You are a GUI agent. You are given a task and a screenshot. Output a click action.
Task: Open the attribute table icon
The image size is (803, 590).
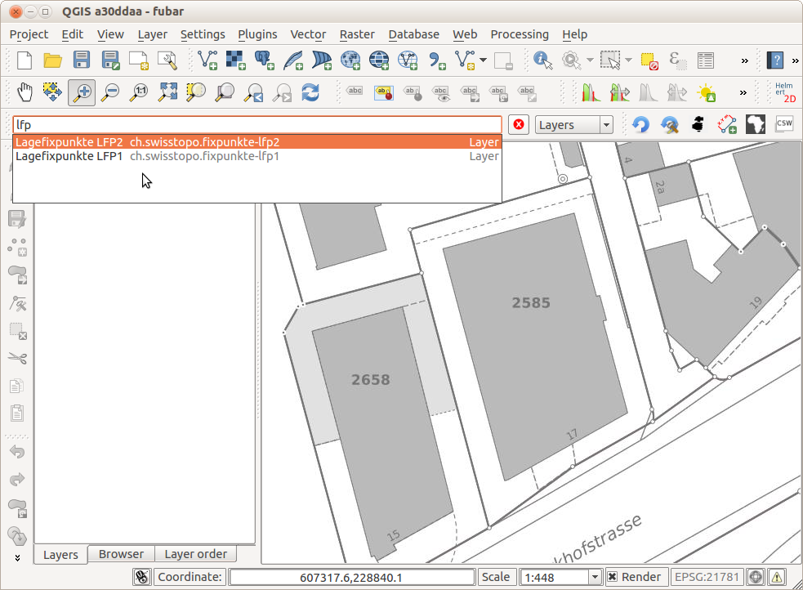click(x=705, y=60)
